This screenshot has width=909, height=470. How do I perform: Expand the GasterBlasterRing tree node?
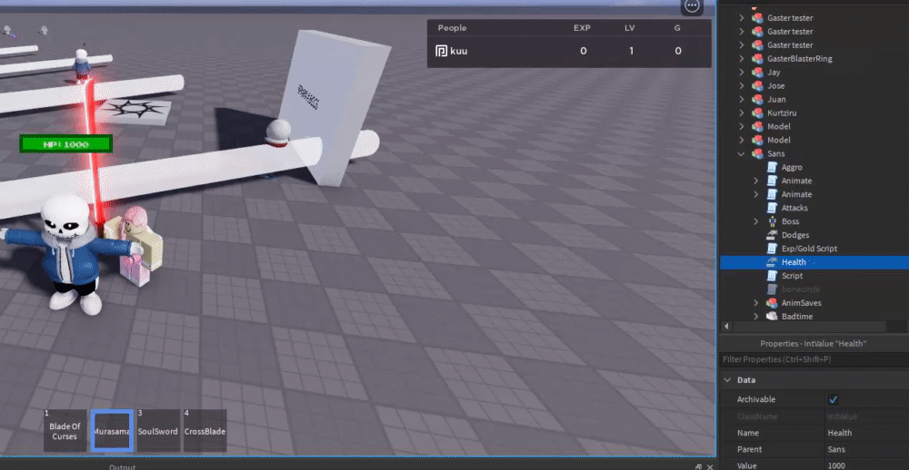(x=742, y=58)
